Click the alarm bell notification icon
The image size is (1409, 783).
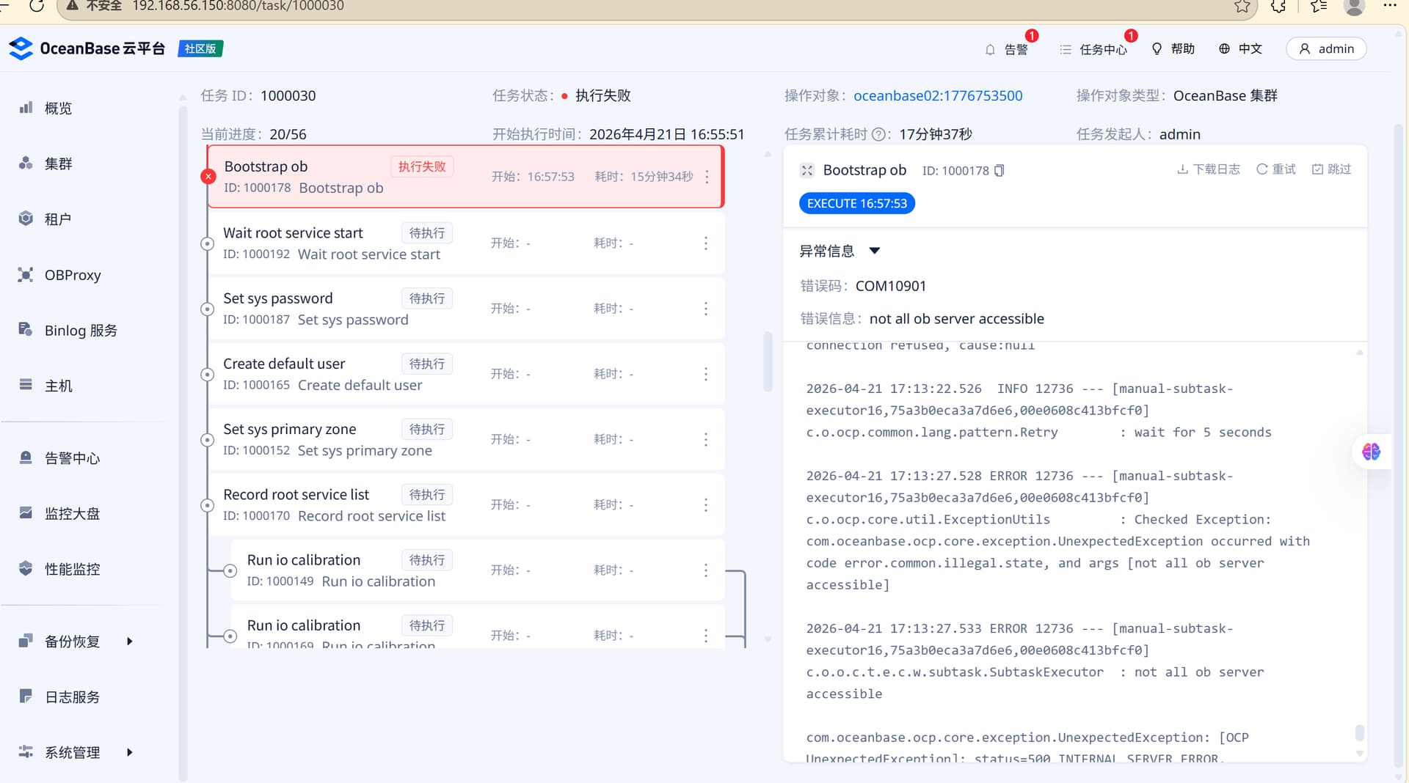pos(990,49)
